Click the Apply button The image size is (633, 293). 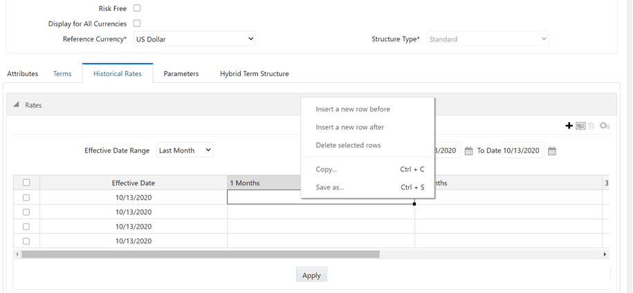[x=311, y=275]
